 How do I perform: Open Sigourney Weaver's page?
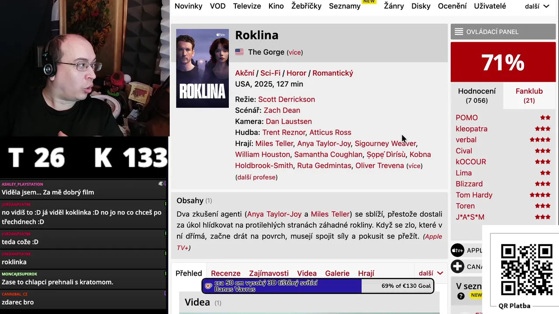coord(385,143)
